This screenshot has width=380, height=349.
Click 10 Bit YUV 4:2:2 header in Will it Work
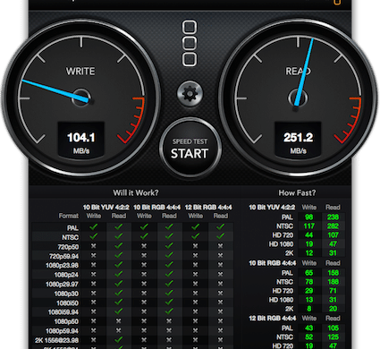point(106,207)
